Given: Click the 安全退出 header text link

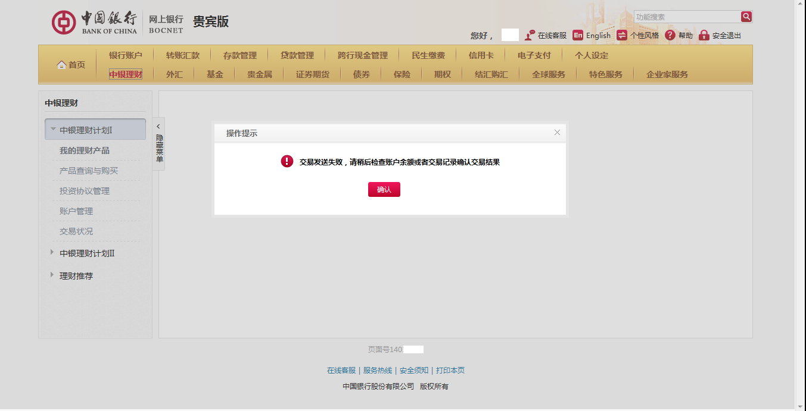Looking at the screenshot, I should point(727,36).
